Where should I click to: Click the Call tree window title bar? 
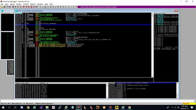[x=7, y=11]
